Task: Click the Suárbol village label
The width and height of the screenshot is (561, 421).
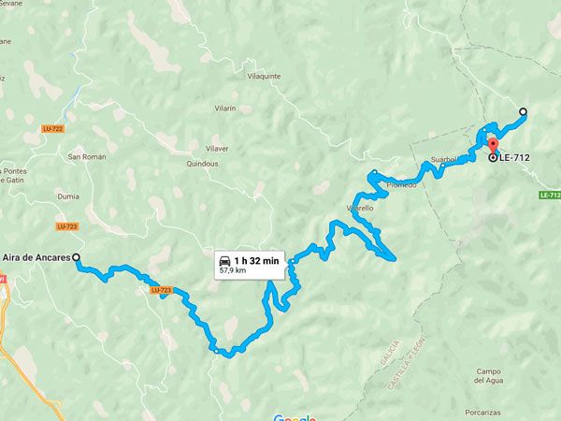Action: tap(443, 160)
